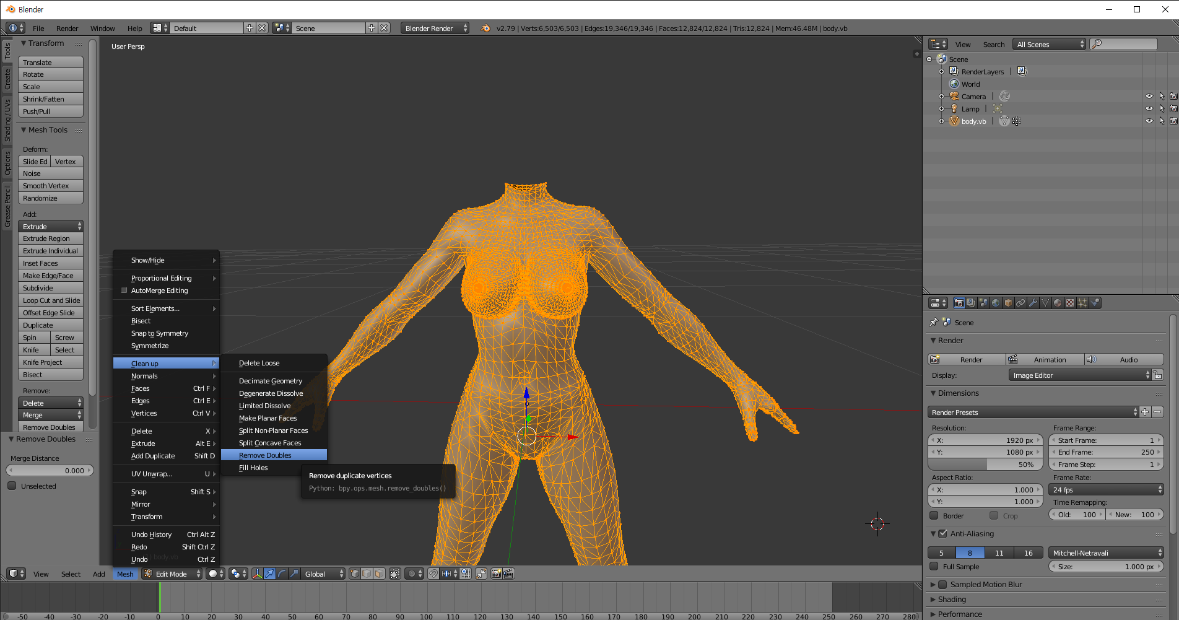Open the Blender Render engine dropdown
This screenshot has height=620, width=1179.
[x=435, y=28]
